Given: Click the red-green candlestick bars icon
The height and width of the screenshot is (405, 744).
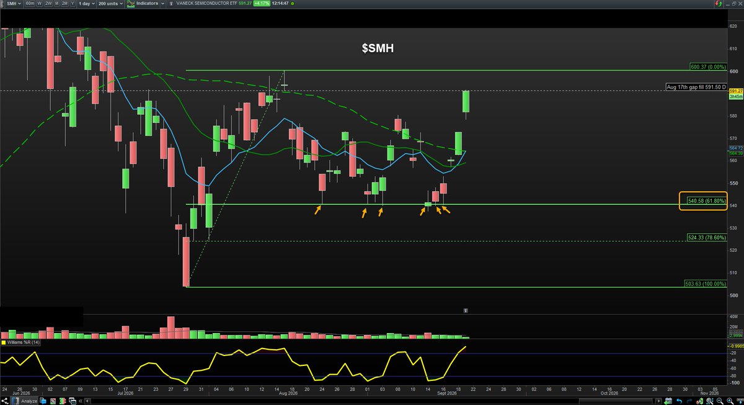Looking at the screenshot, I should point(63,401).
